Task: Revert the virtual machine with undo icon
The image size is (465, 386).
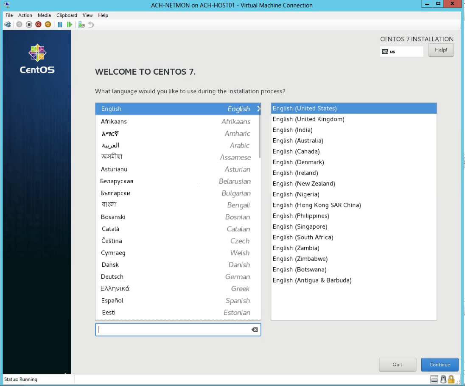Action: (x=90, y=24)
